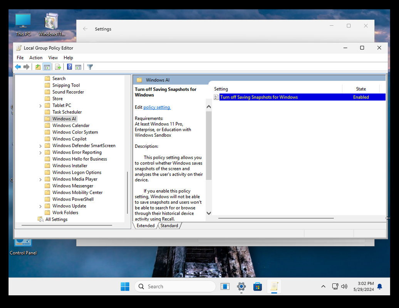Open the Help toolbar icon
The height and width of the screenshot is (308, 399).
point(69,67)
